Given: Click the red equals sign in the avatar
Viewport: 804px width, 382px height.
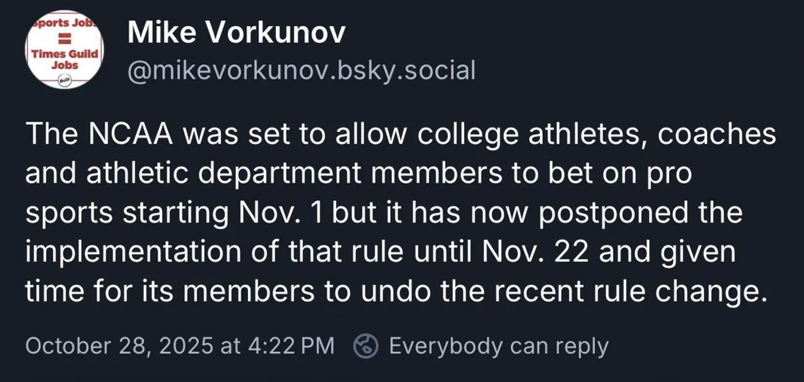Looking at the screenshot, I should (x=64, y=39).
